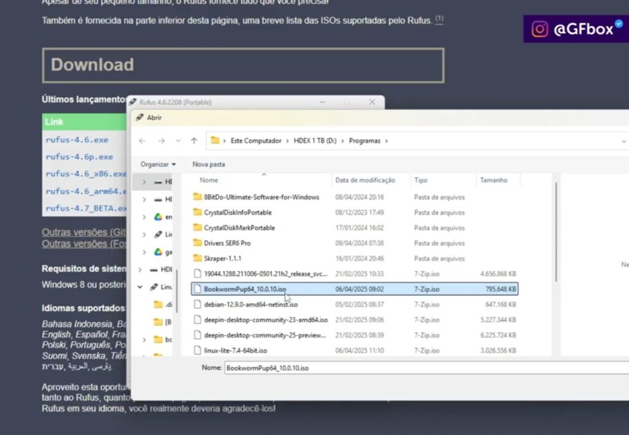Open the 'Outras versões (Fo' link

point(84,243)
